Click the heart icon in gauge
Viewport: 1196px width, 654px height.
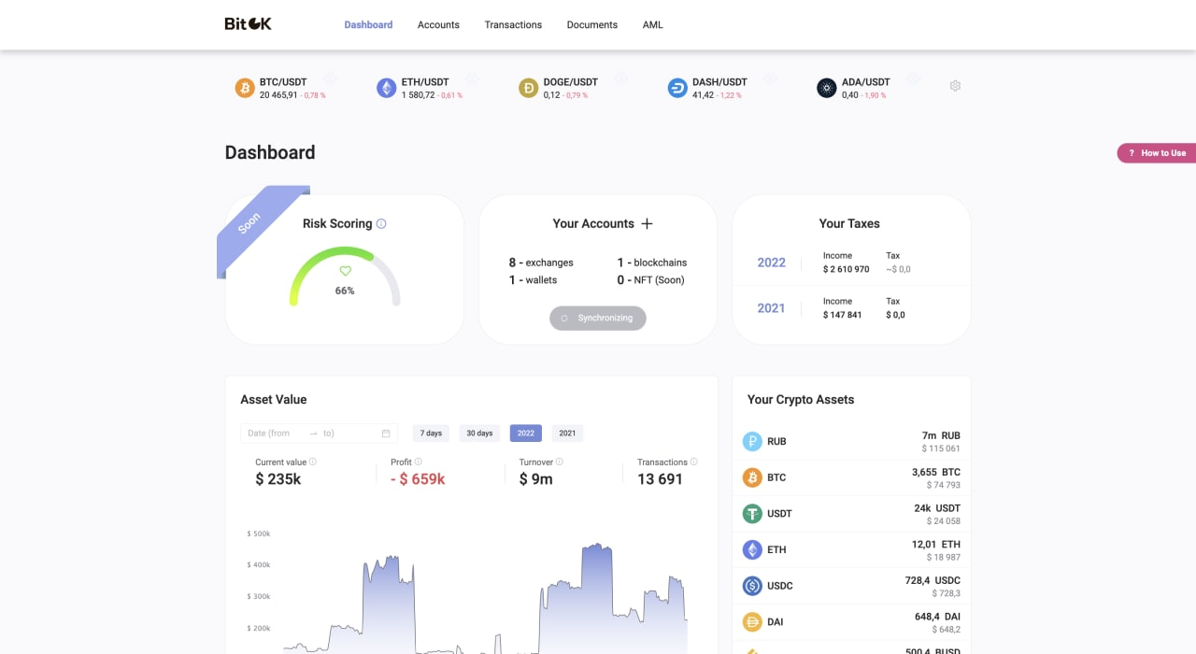(x=345, y=271)
